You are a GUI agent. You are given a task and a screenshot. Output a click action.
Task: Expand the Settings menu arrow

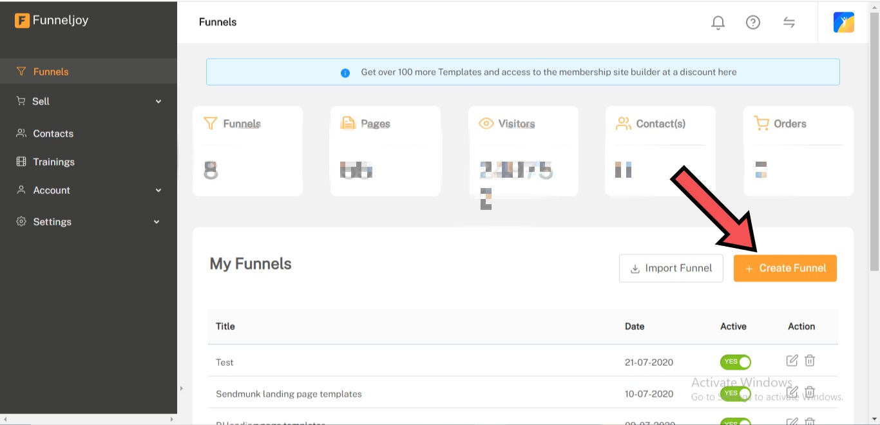click(157, 222)
